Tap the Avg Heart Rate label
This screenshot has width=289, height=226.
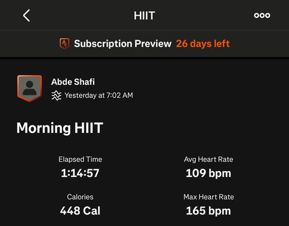click(209, 160)
